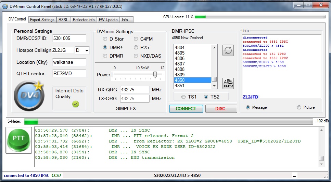331x182 pixels.
Task: Click 'connected to 4850 IPSC' status text
Action: (27, 176)
